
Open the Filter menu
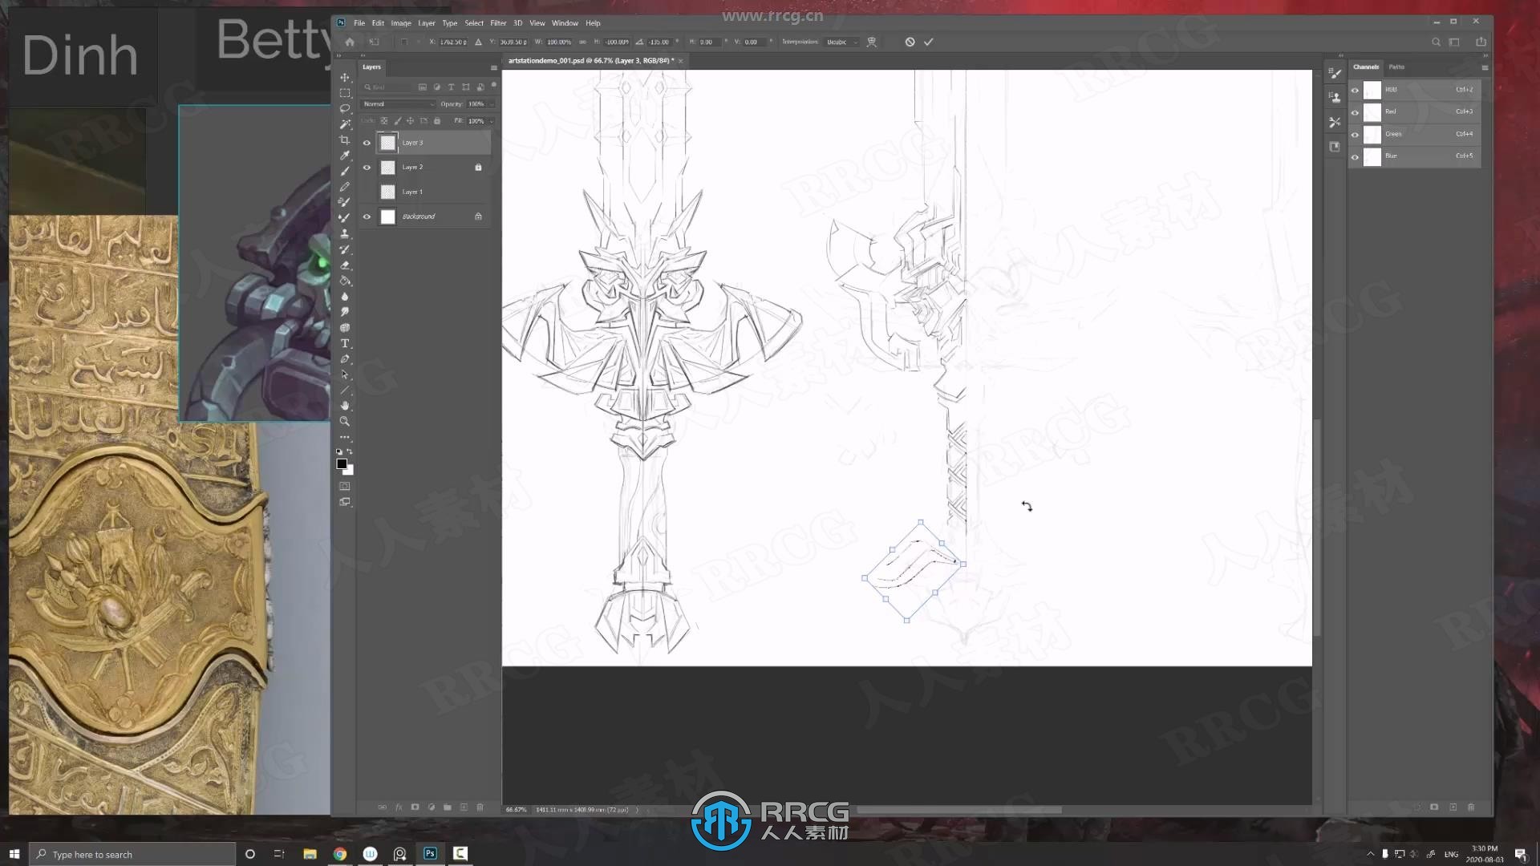point(498,23)
